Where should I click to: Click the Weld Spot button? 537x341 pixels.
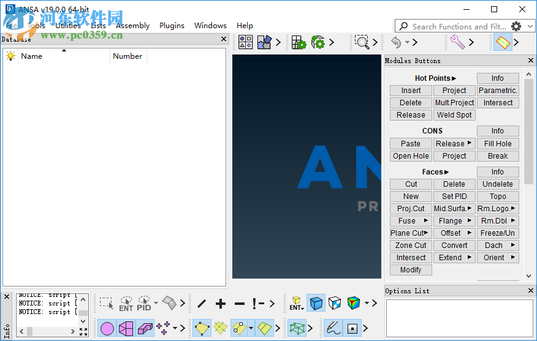454,115
